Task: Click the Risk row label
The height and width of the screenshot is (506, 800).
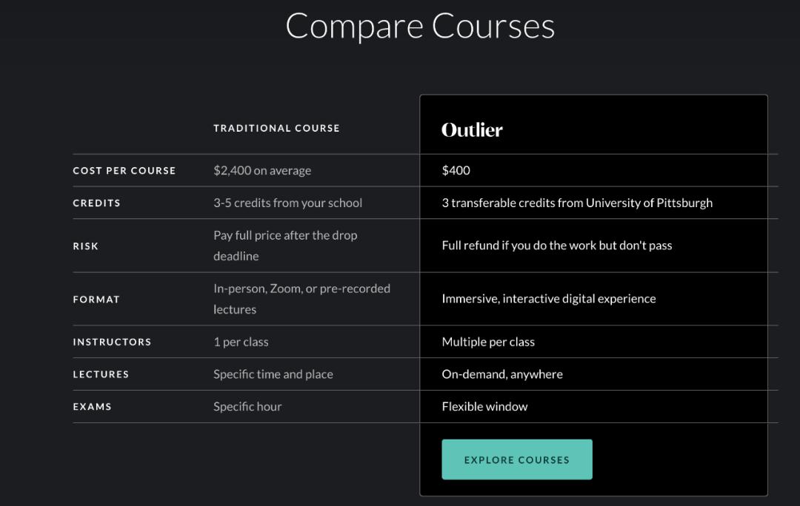Action: click(x=85, y=246)
